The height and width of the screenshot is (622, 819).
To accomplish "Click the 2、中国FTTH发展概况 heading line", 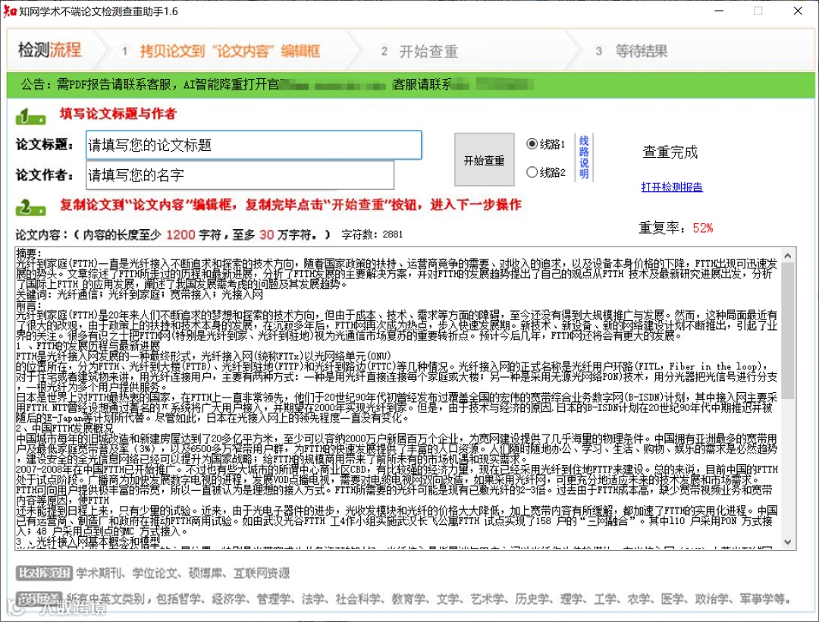I will click(x=64, y=429).
